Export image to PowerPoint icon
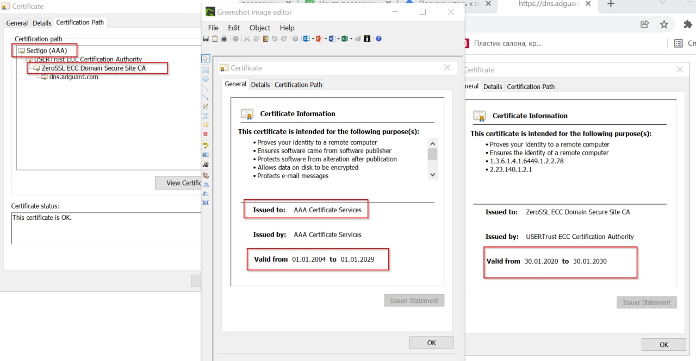This screenshot has height=361, width=696. pos(319,39)
